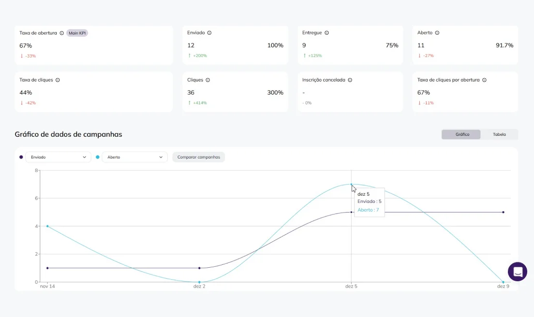Click info icon beside Inscrição cancelada
The image size is (534, 317).
[x=350, y=80]
